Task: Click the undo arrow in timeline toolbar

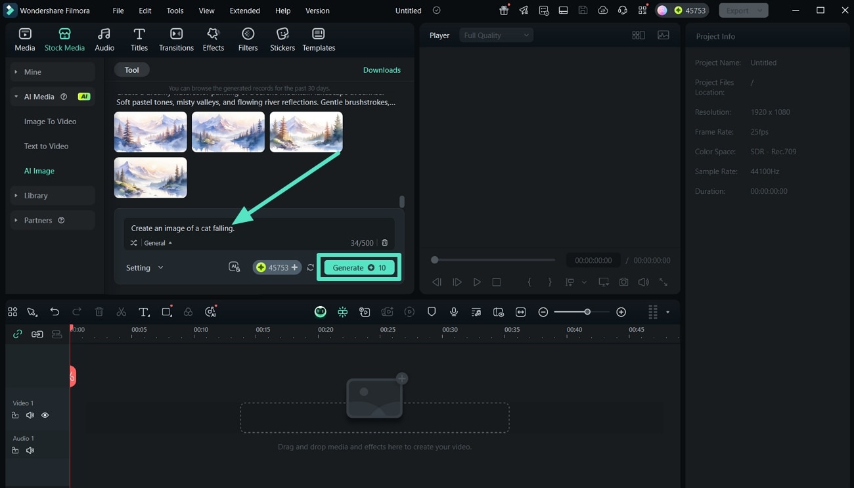Action: pyautogui.click(x=55, y=312)
